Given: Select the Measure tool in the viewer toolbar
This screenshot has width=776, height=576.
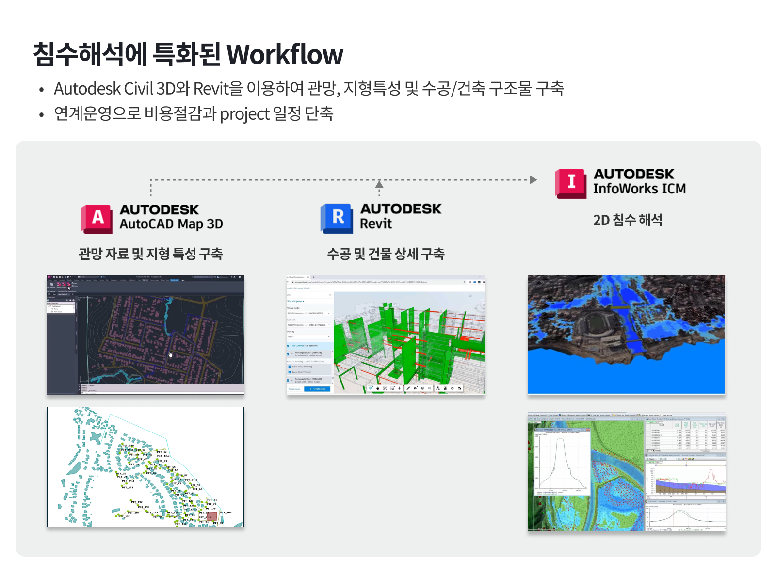Looking at the screenshot, I should coord(408,388).
